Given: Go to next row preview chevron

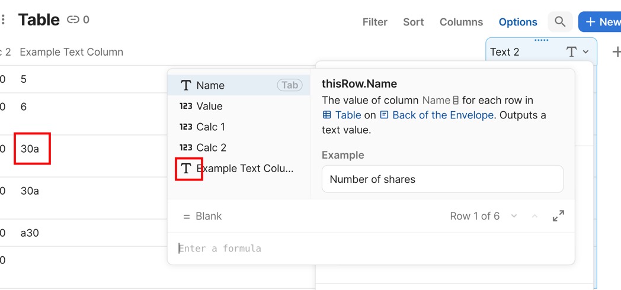Looking at the screenshot, I should [x=514, y=216].
